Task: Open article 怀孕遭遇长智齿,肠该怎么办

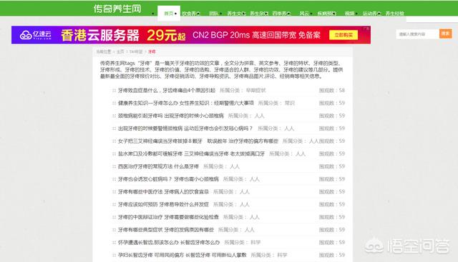Action: click(x=169, y=243)
